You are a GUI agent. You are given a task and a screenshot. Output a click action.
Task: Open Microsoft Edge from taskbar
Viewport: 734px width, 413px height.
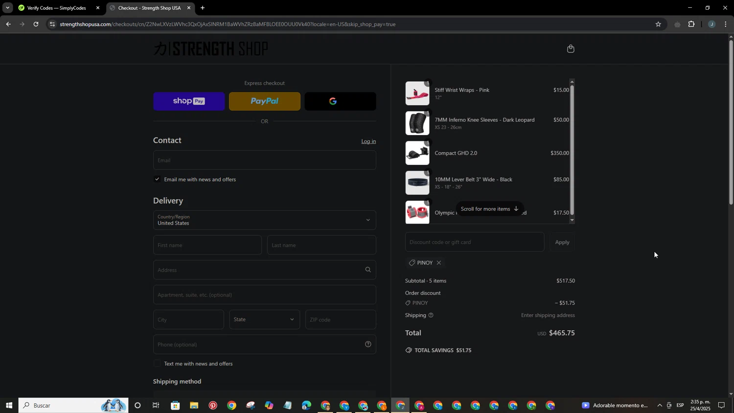[306, 405]
